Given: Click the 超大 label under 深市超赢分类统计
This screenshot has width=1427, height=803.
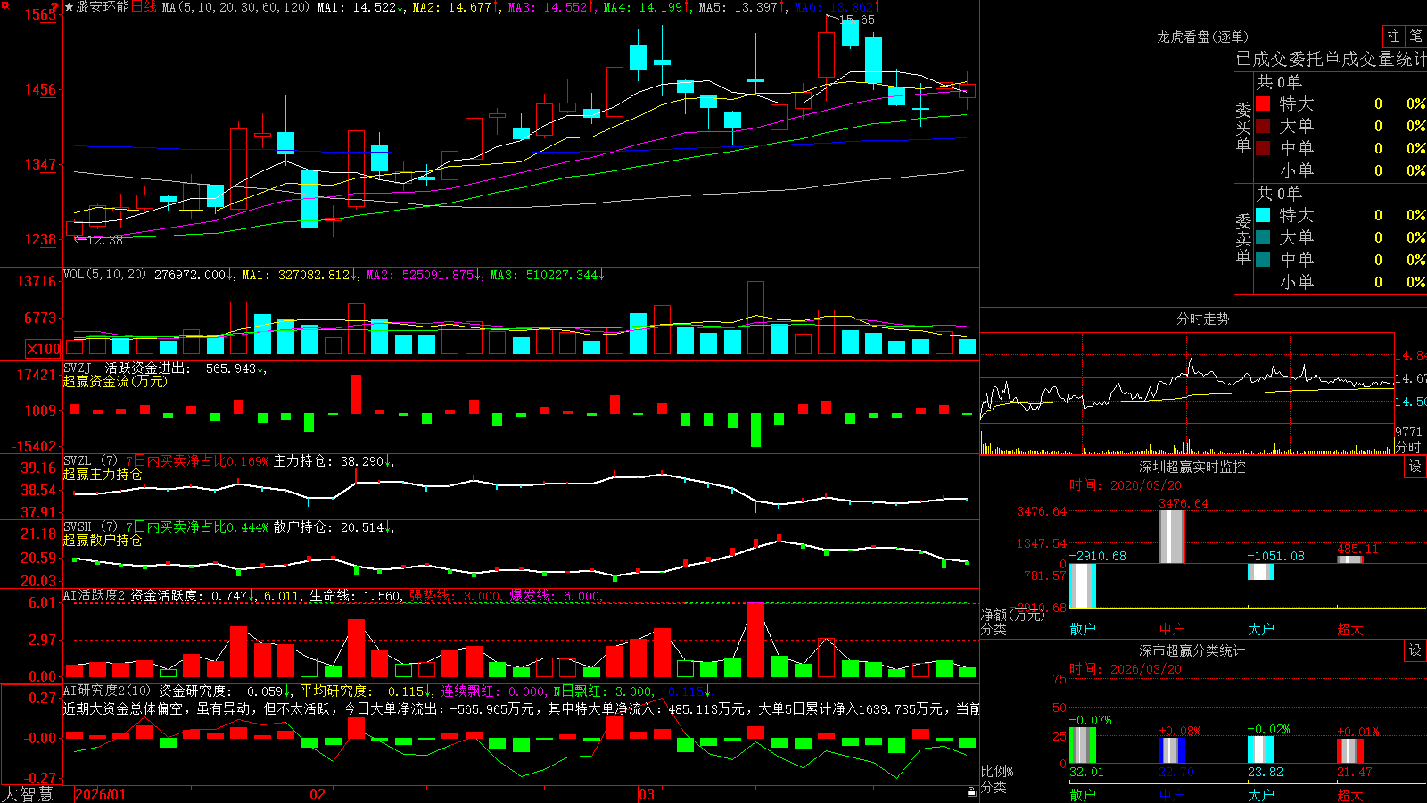Looking at the screenshot, I should pos(1350,795).
